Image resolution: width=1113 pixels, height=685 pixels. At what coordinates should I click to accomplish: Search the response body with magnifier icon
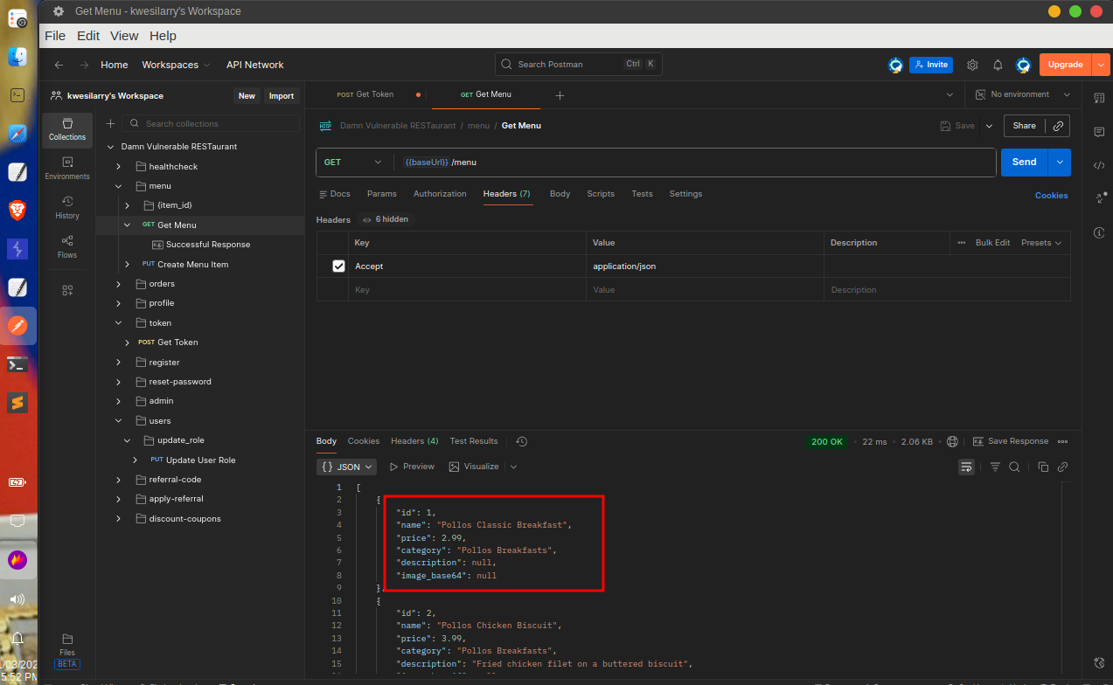(1014, 467)
